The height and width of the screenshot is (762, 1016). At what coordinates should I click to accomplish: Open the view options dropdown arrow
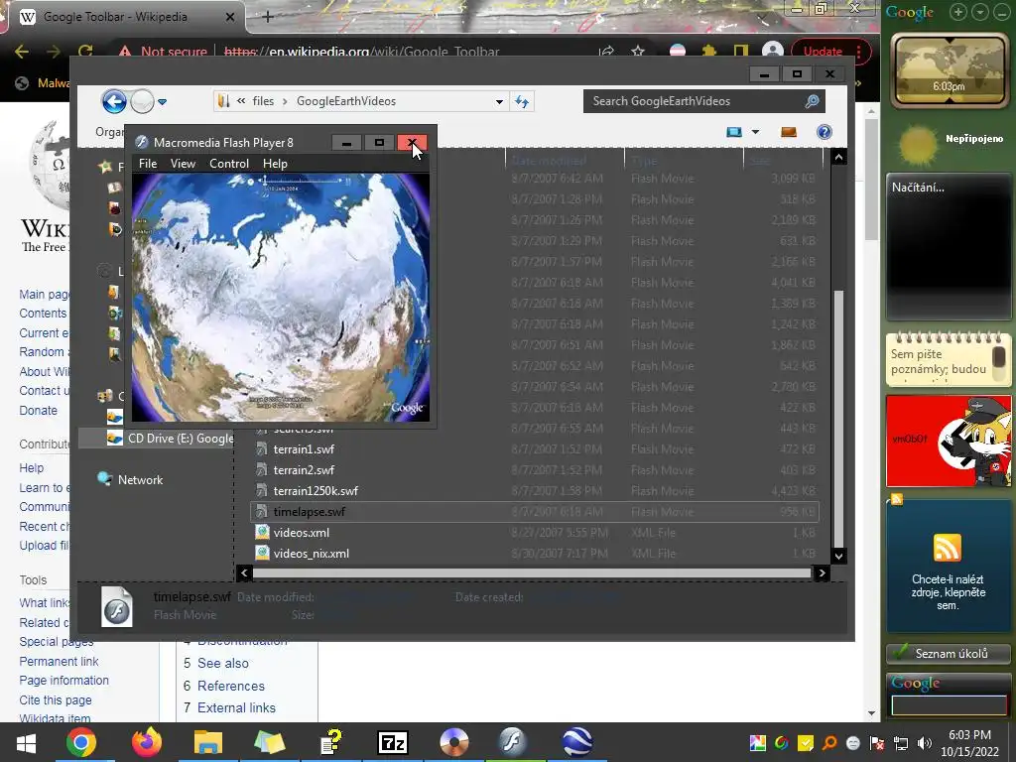(755, 132)
